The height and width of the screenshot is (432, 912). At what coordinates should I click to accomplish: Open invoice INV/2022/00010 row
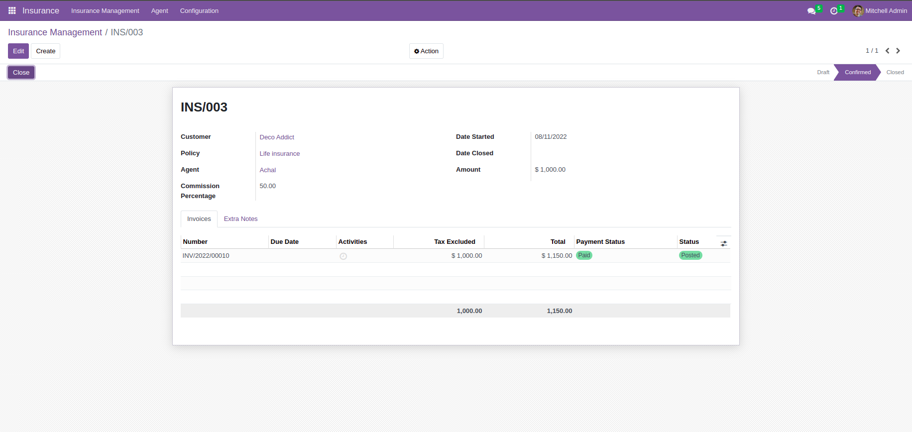point(456,256)
